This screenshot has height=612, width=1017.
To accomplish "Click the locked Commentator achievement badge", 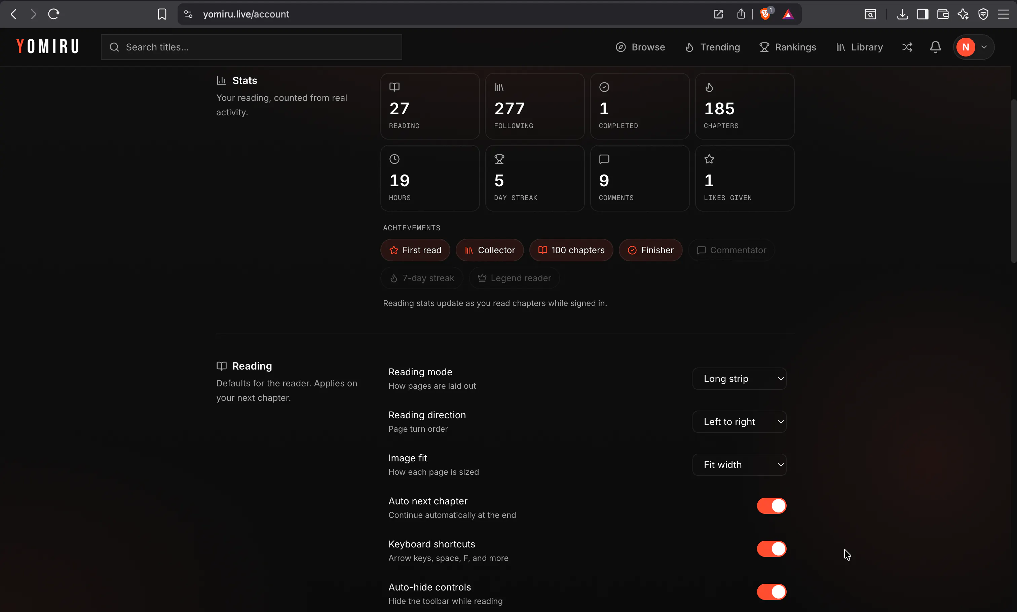I will tap(731, 250).
